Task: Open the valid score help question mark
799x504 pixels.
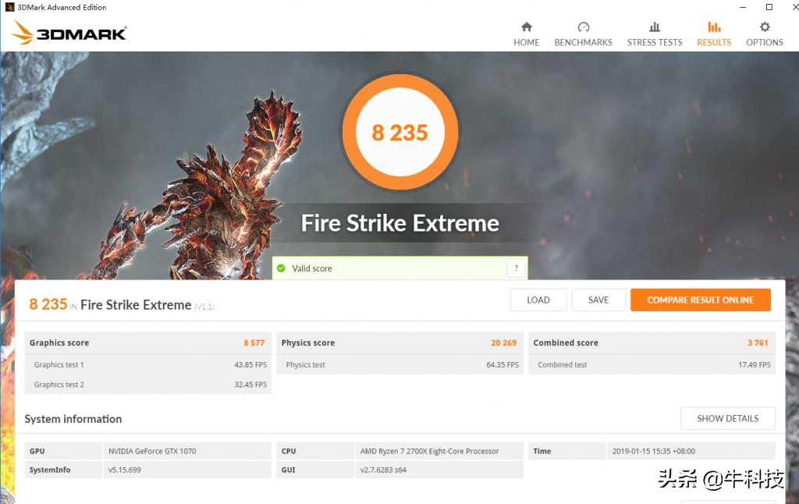Action: [x=517, y=268]
